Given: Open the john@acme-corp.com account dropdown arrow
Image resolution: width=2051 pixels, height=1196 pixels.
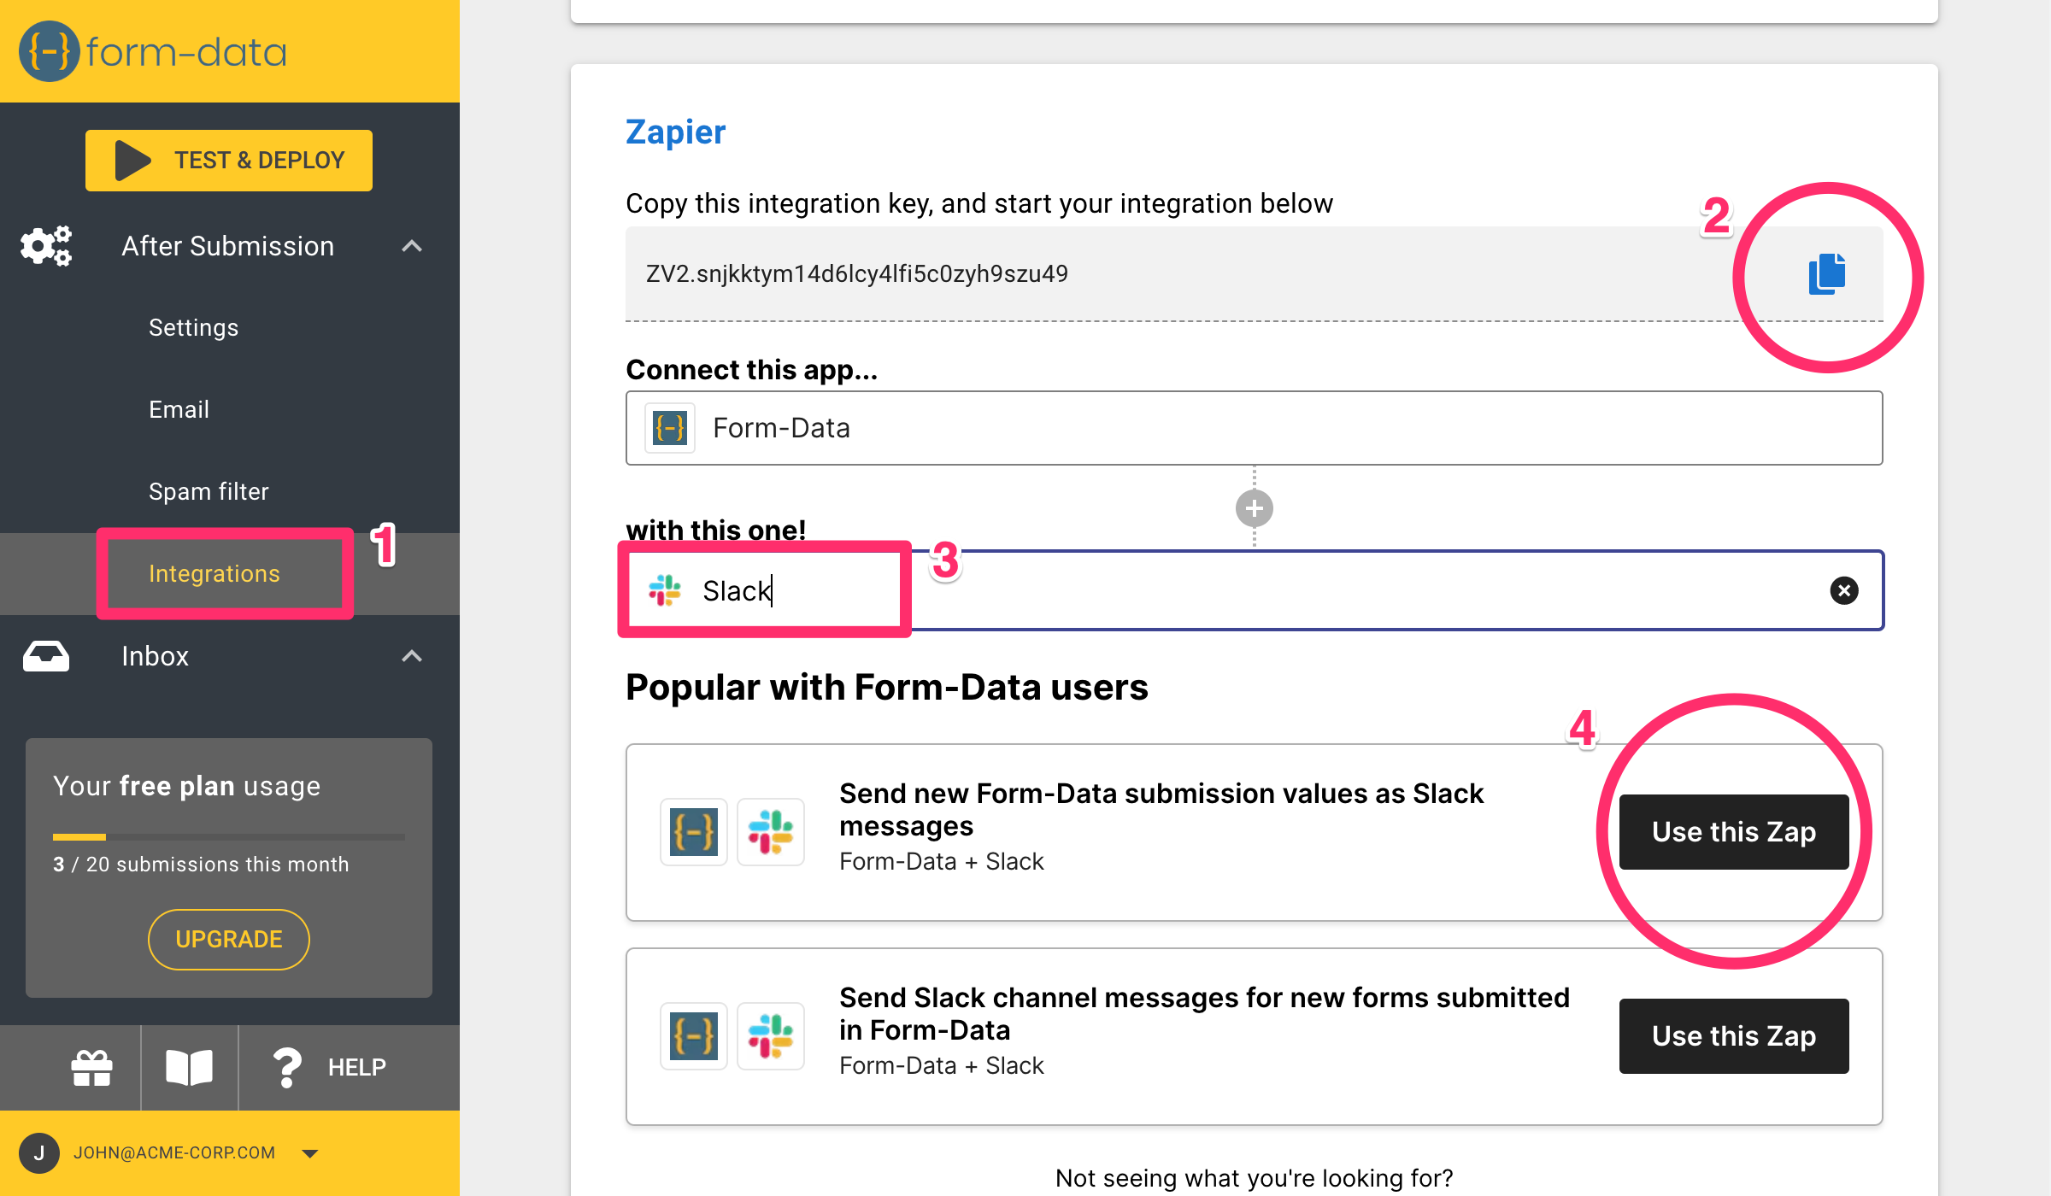Looking at the screenshot, I should [310, 1154].
